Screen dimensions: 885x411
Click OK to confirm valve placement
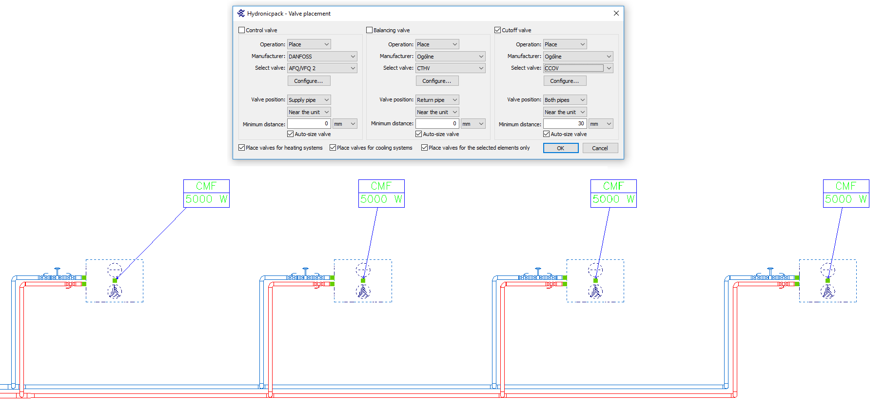click(561, 148)
